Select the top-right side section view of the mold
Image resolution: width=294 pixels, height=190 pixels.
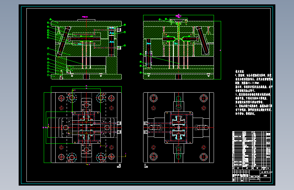[x=178, y=49]
